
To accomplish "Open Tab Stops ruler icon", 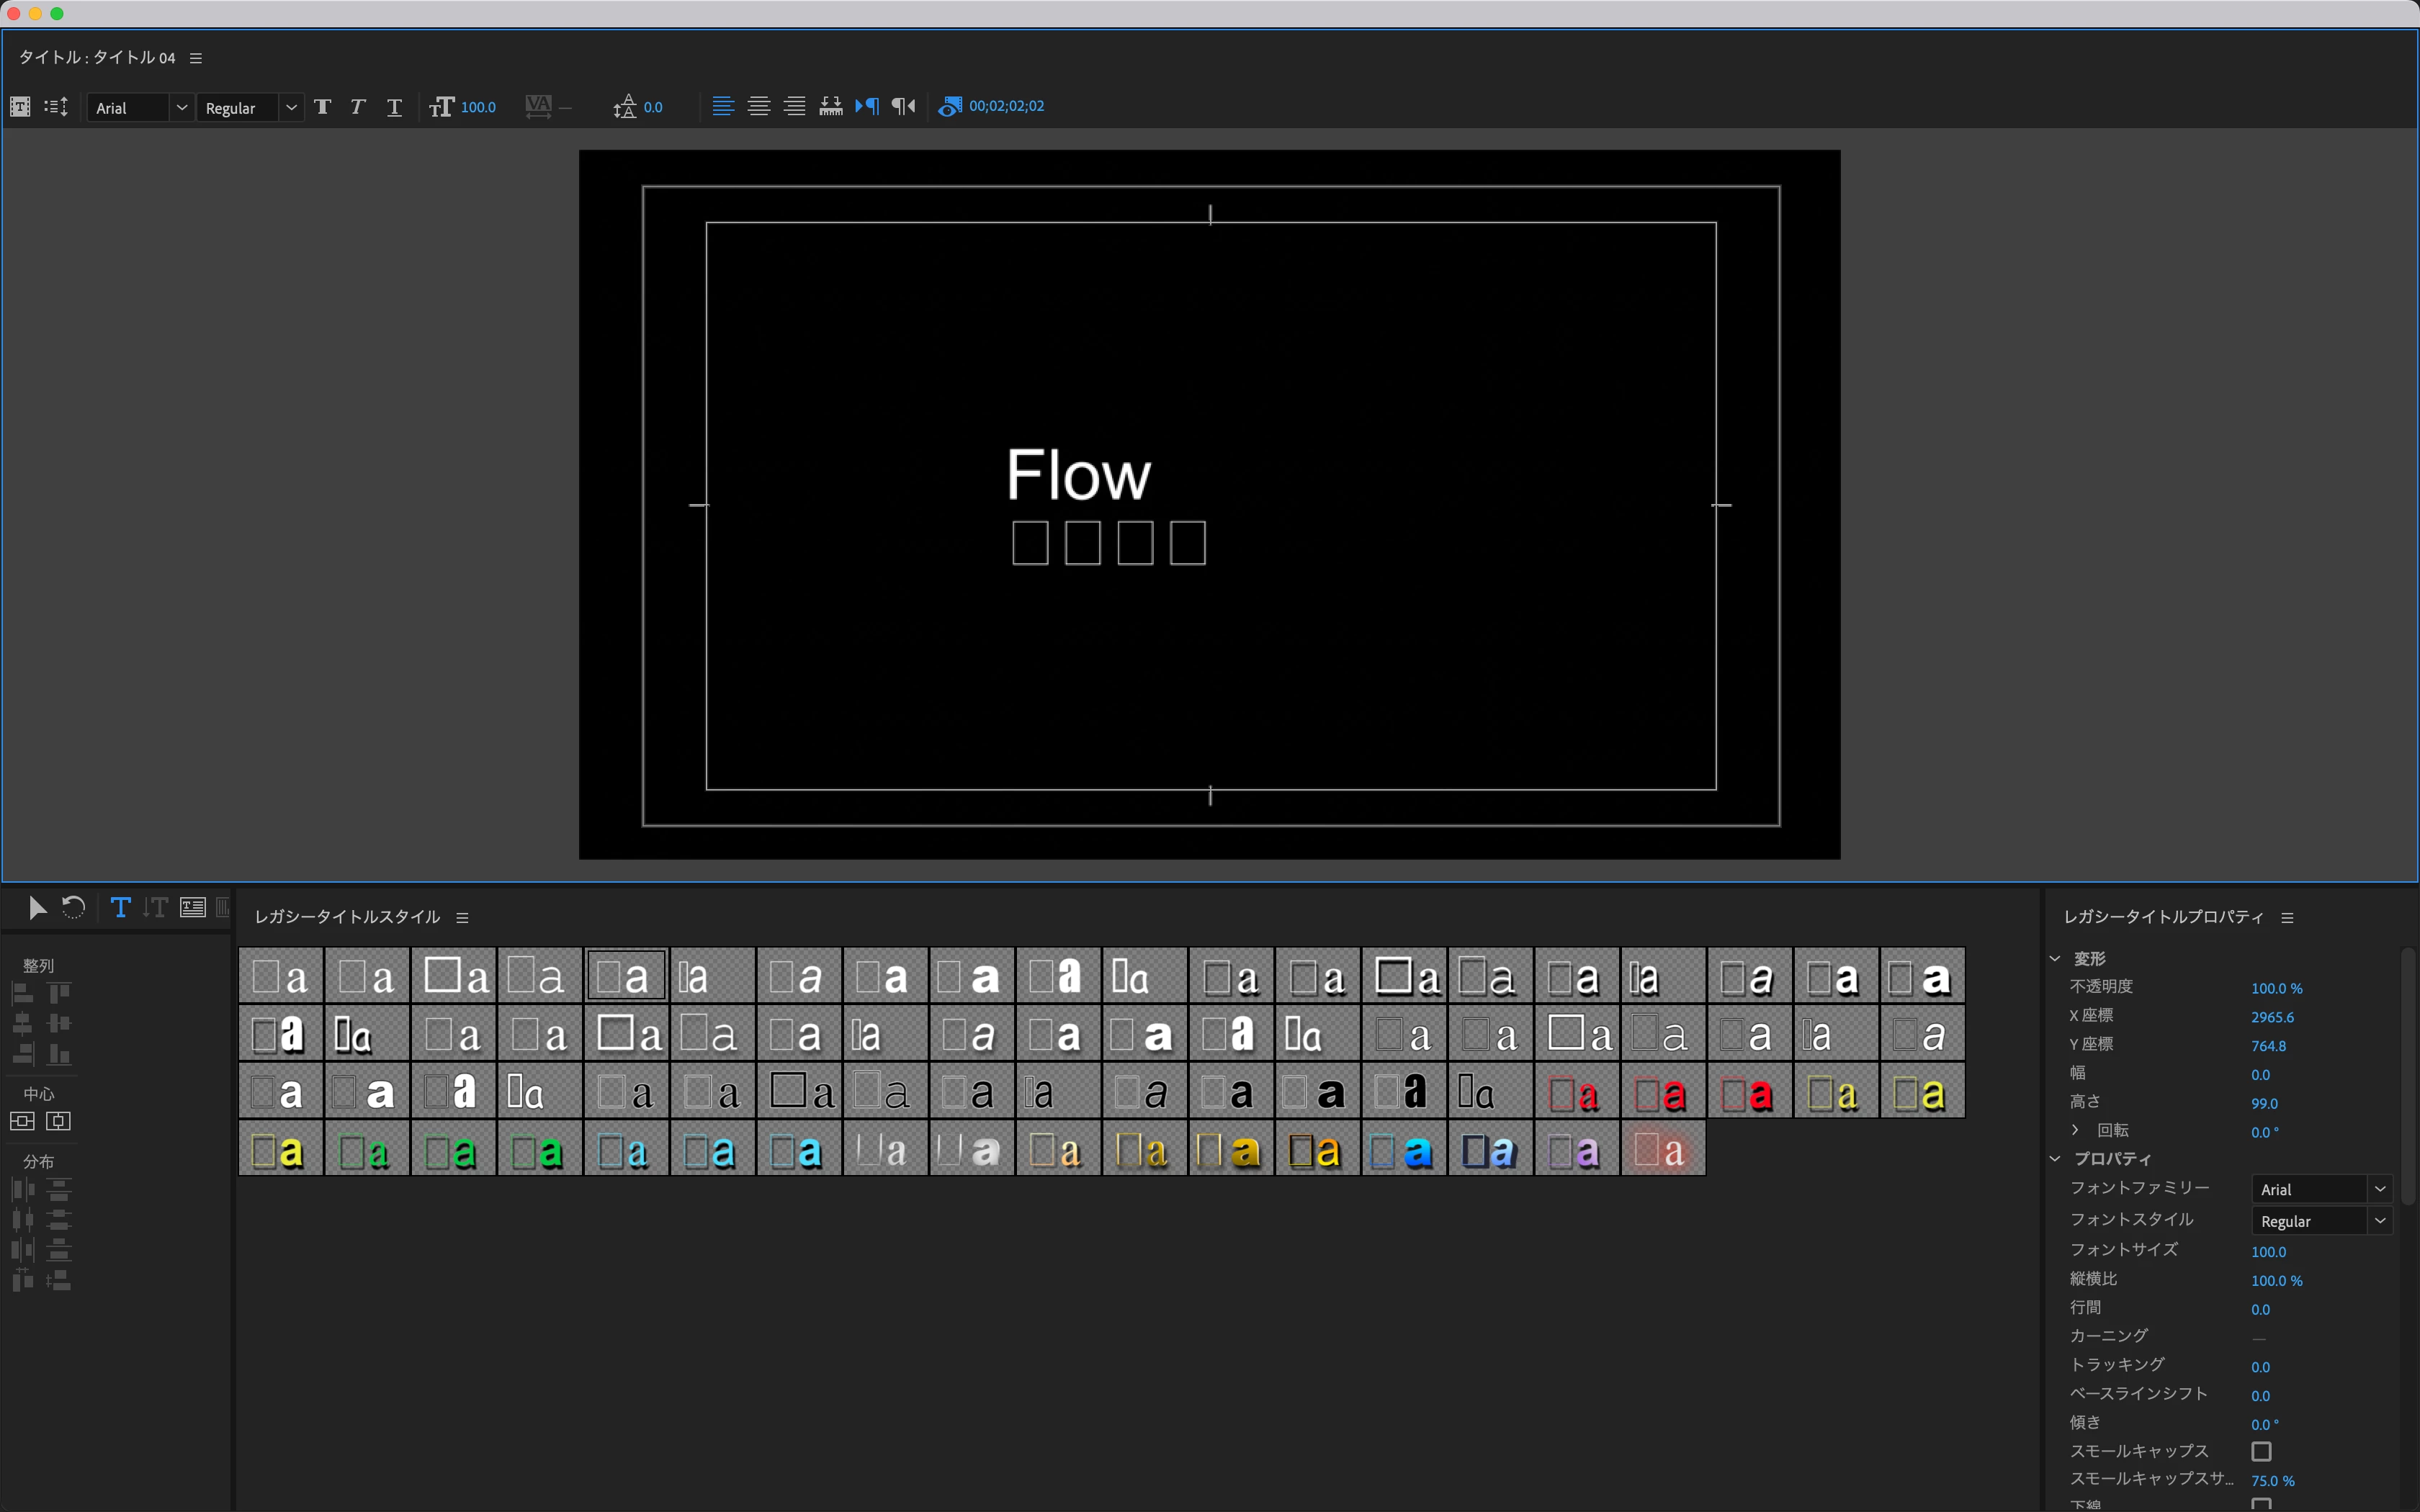I will tap(831, 106).
